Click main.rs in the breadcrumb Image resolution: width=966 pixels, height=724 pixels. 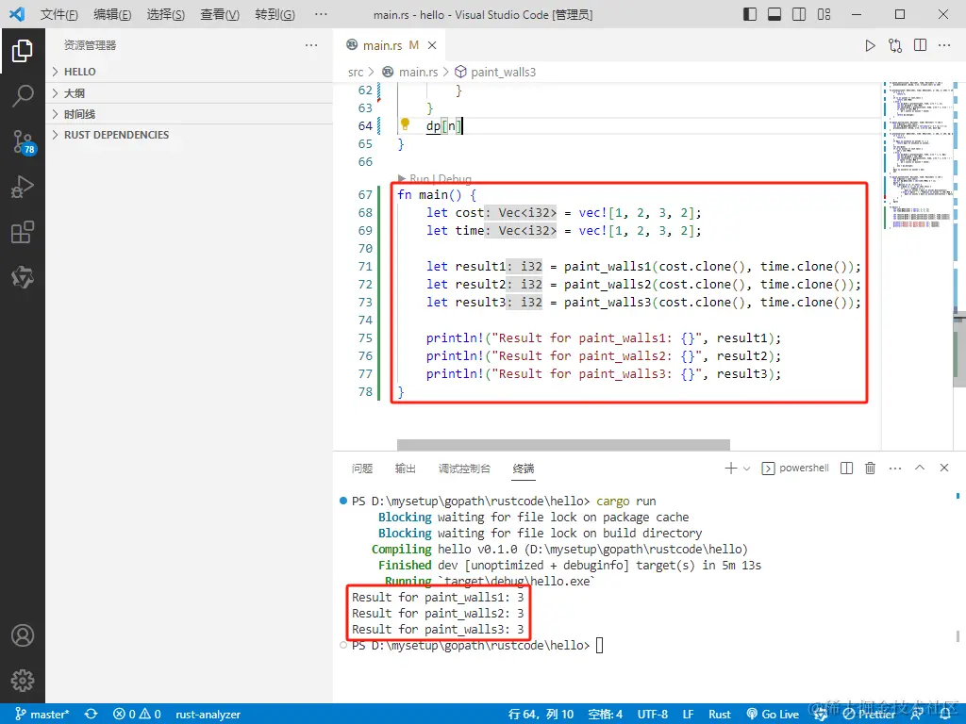(x=418, y=72)
